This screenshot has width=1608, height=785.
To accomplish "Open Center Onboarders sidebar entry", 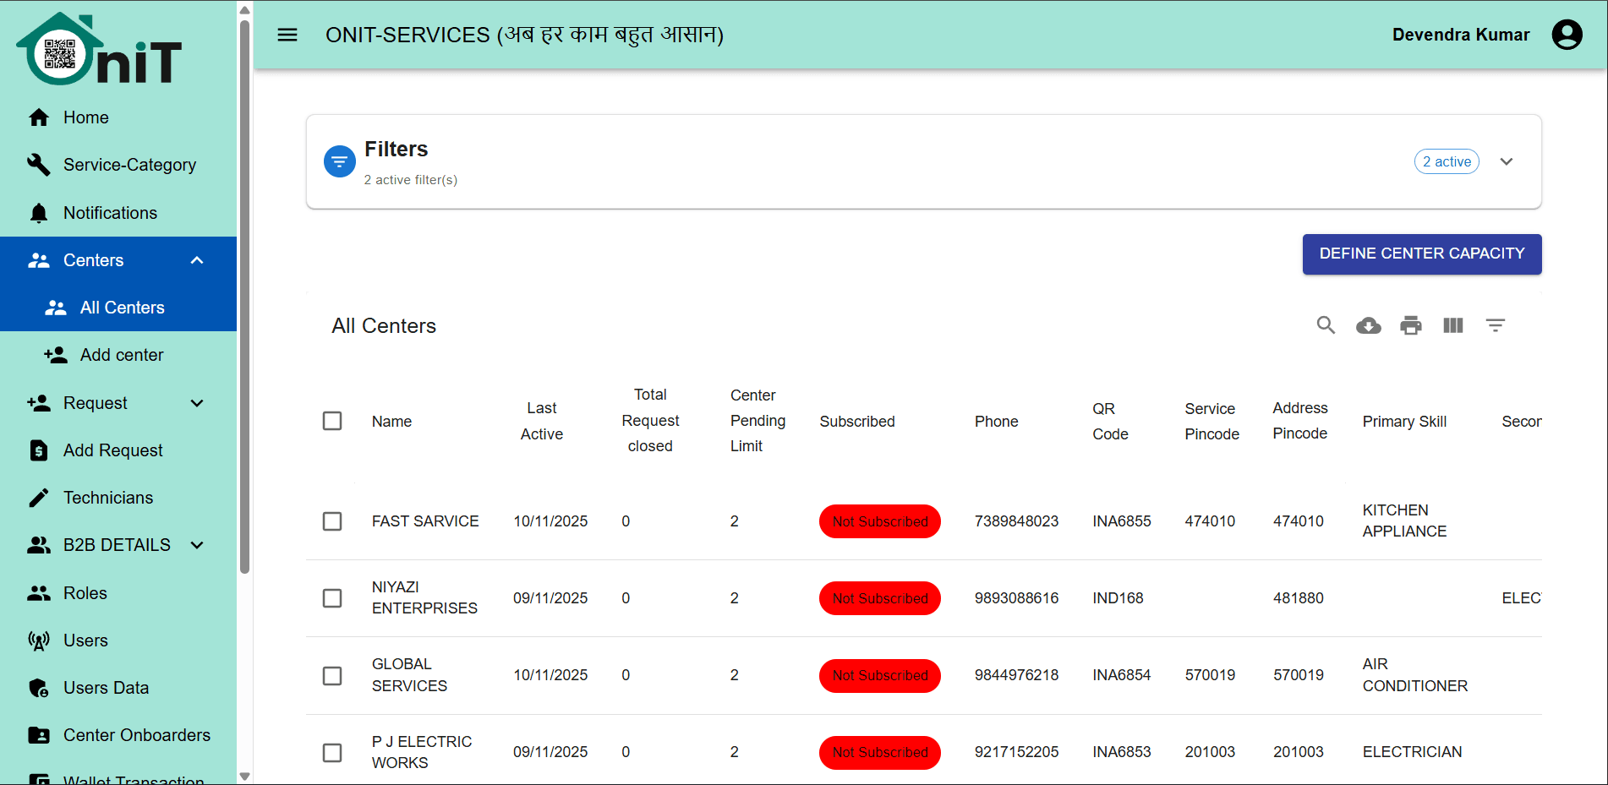I will coord(118,735).
